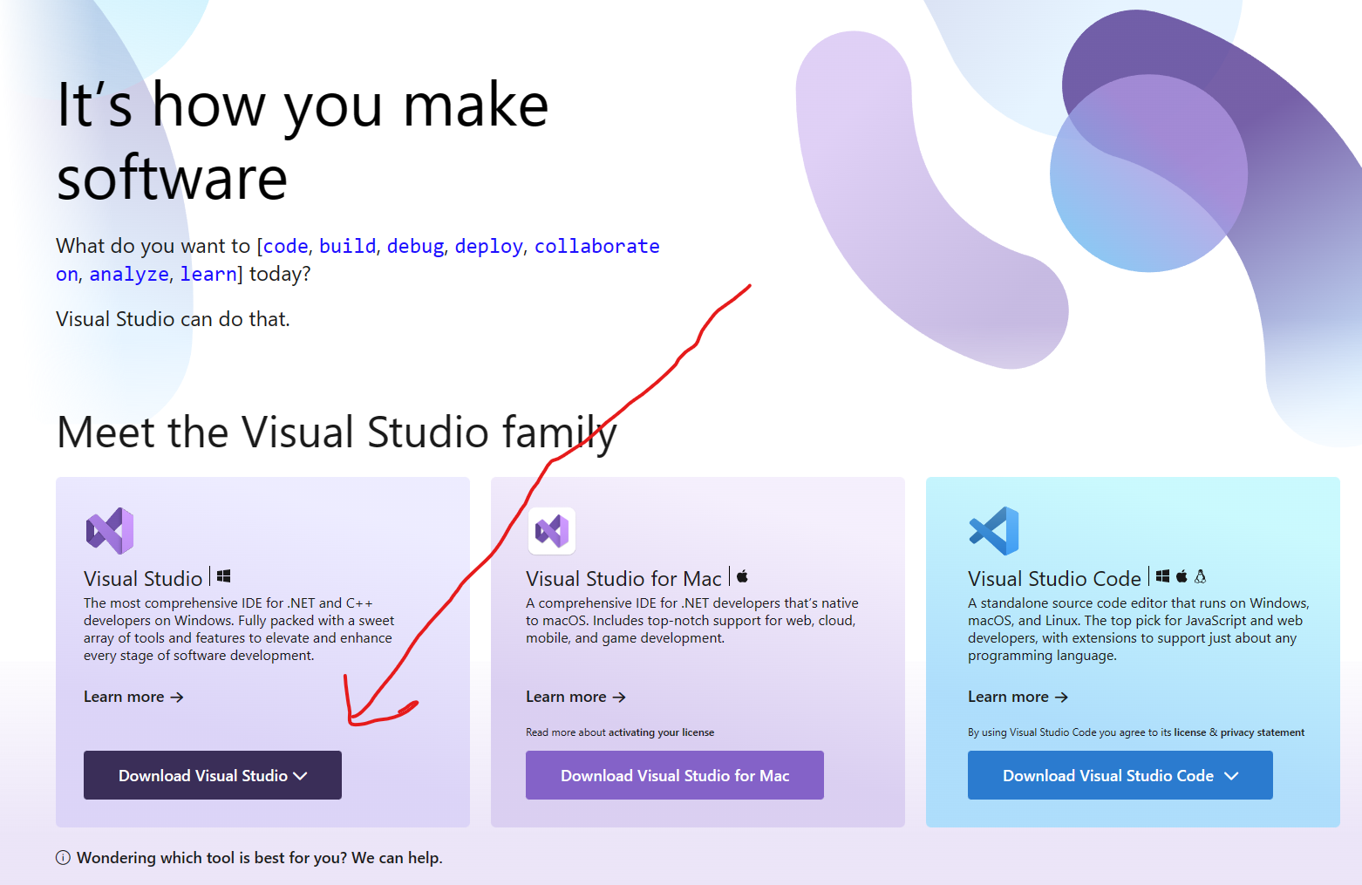Screen dimensions: 1362x885
Task: Click the Windows icon beside Visual Studio Code title
Action: 1162,576
